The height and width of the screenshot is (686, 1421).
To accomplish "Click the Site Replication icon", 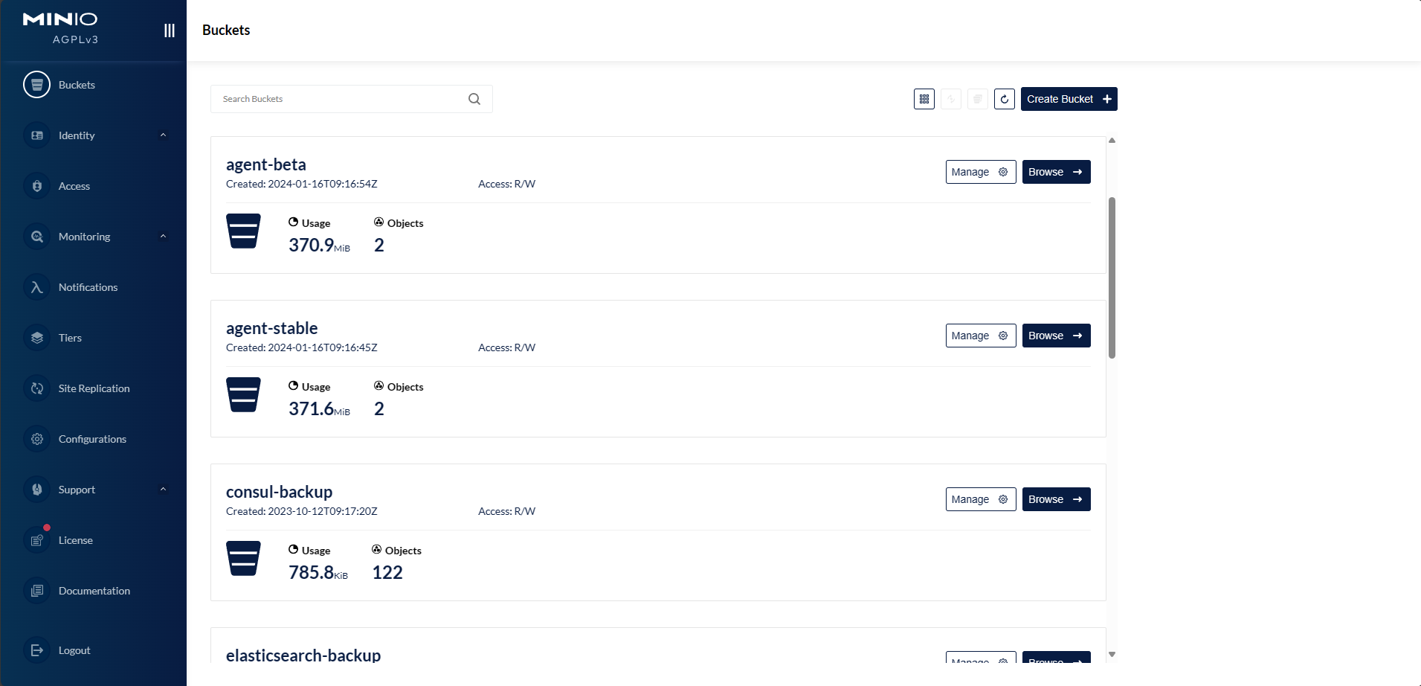I will click(x=37, y=388).
